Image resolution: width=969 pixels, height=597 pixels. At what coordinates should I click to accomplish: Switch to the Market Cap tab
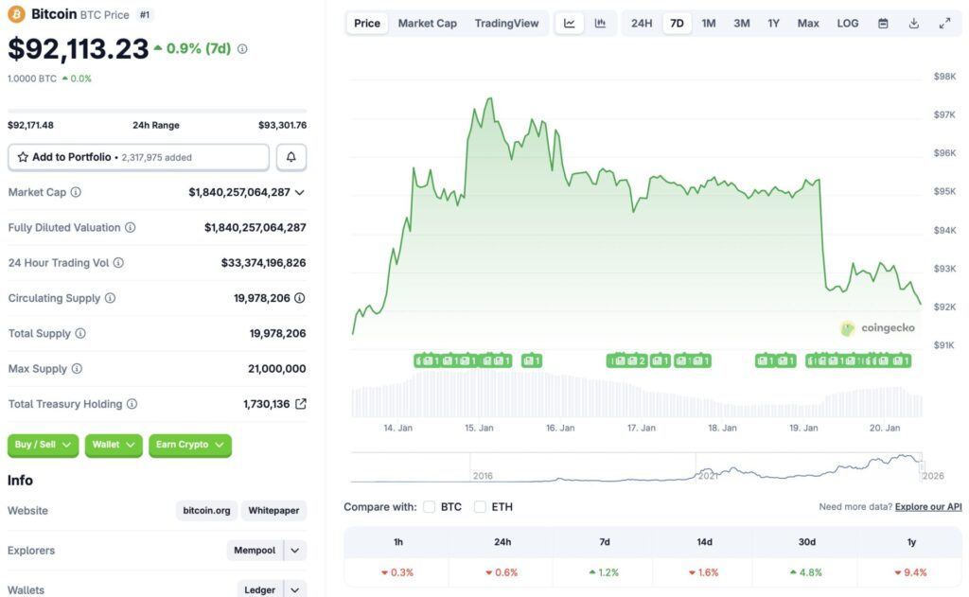tap(427, 23)
